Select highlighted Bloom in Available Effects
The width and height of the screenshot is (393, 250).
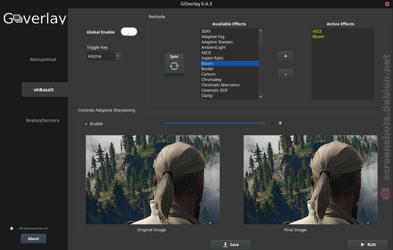[x=229, y=63]
